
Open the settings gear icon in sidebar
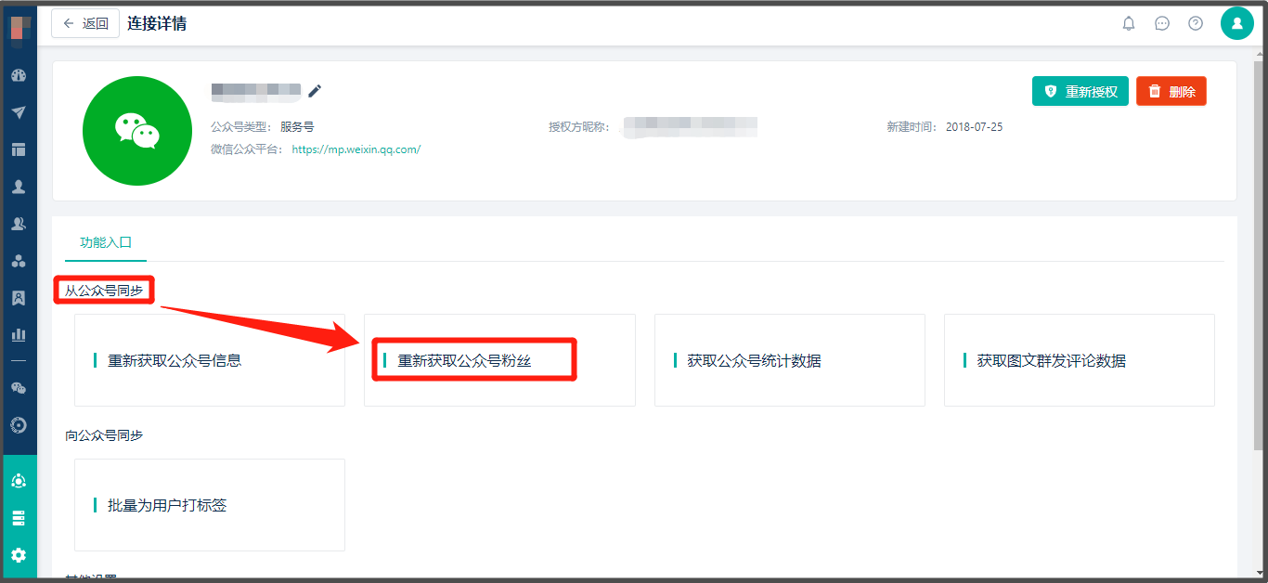[18, 555]
